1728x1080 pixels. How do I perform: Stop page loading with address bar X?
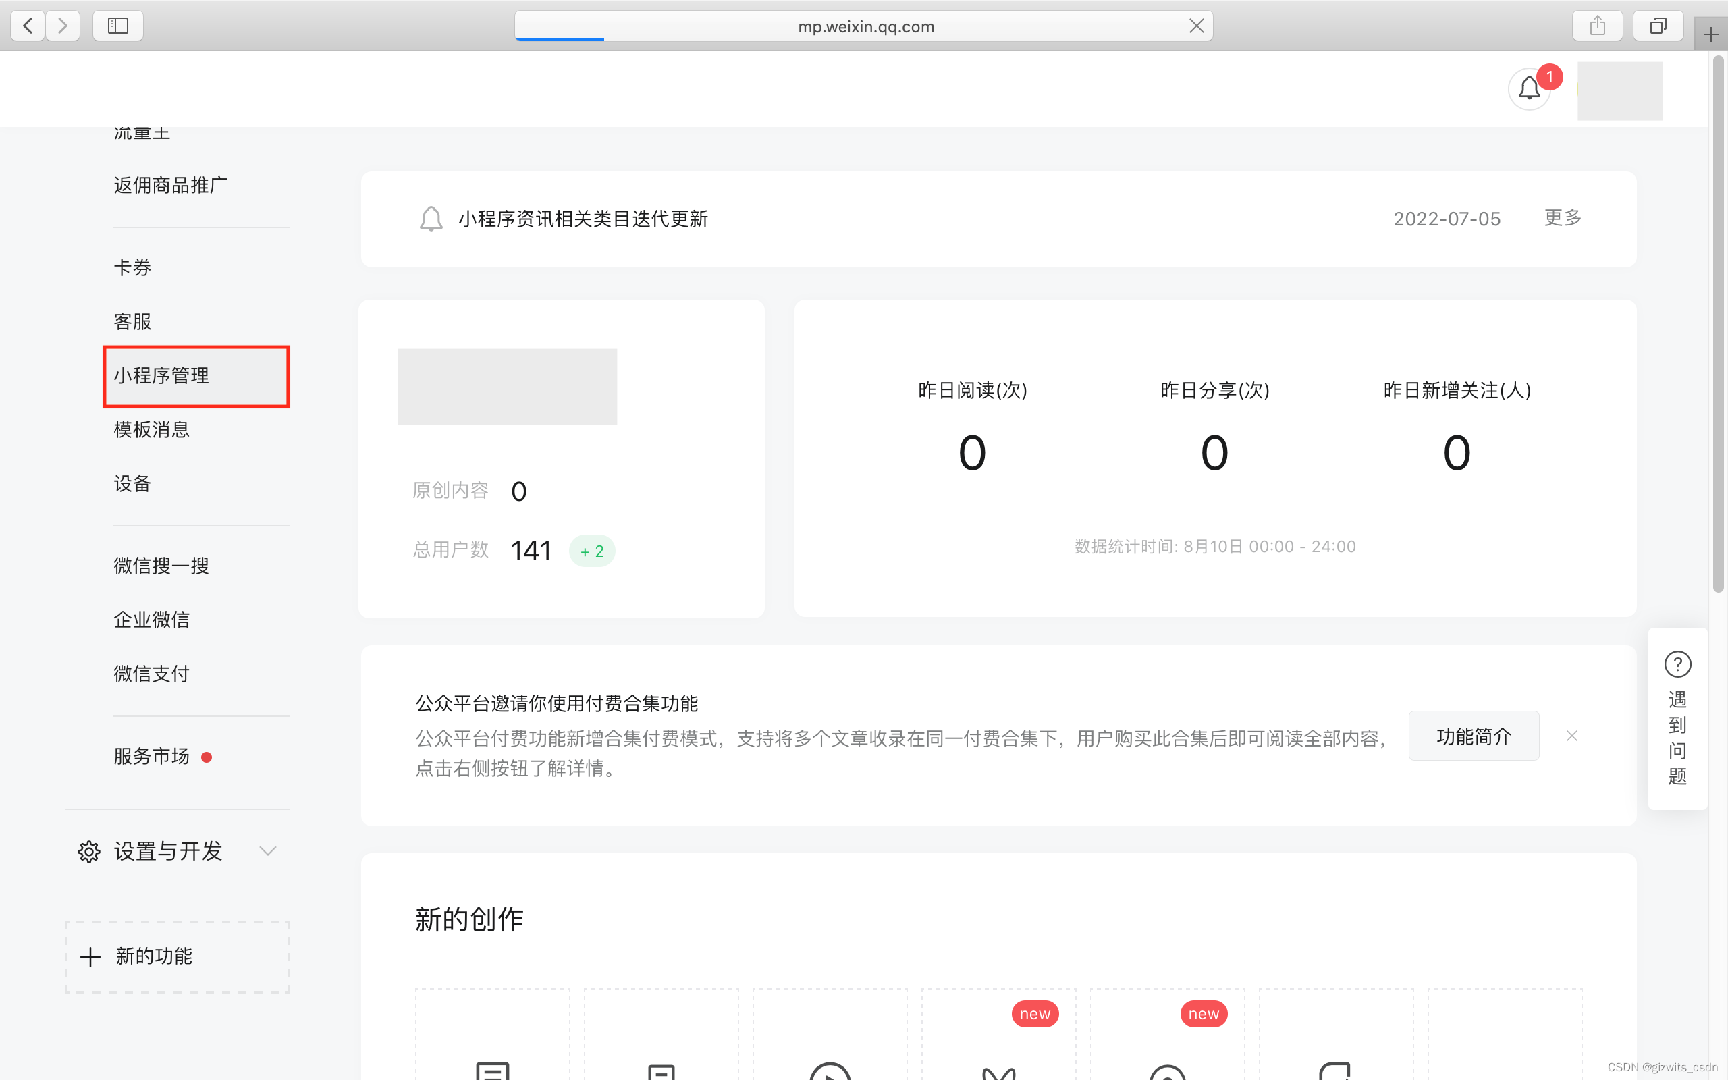(1196, 26)
